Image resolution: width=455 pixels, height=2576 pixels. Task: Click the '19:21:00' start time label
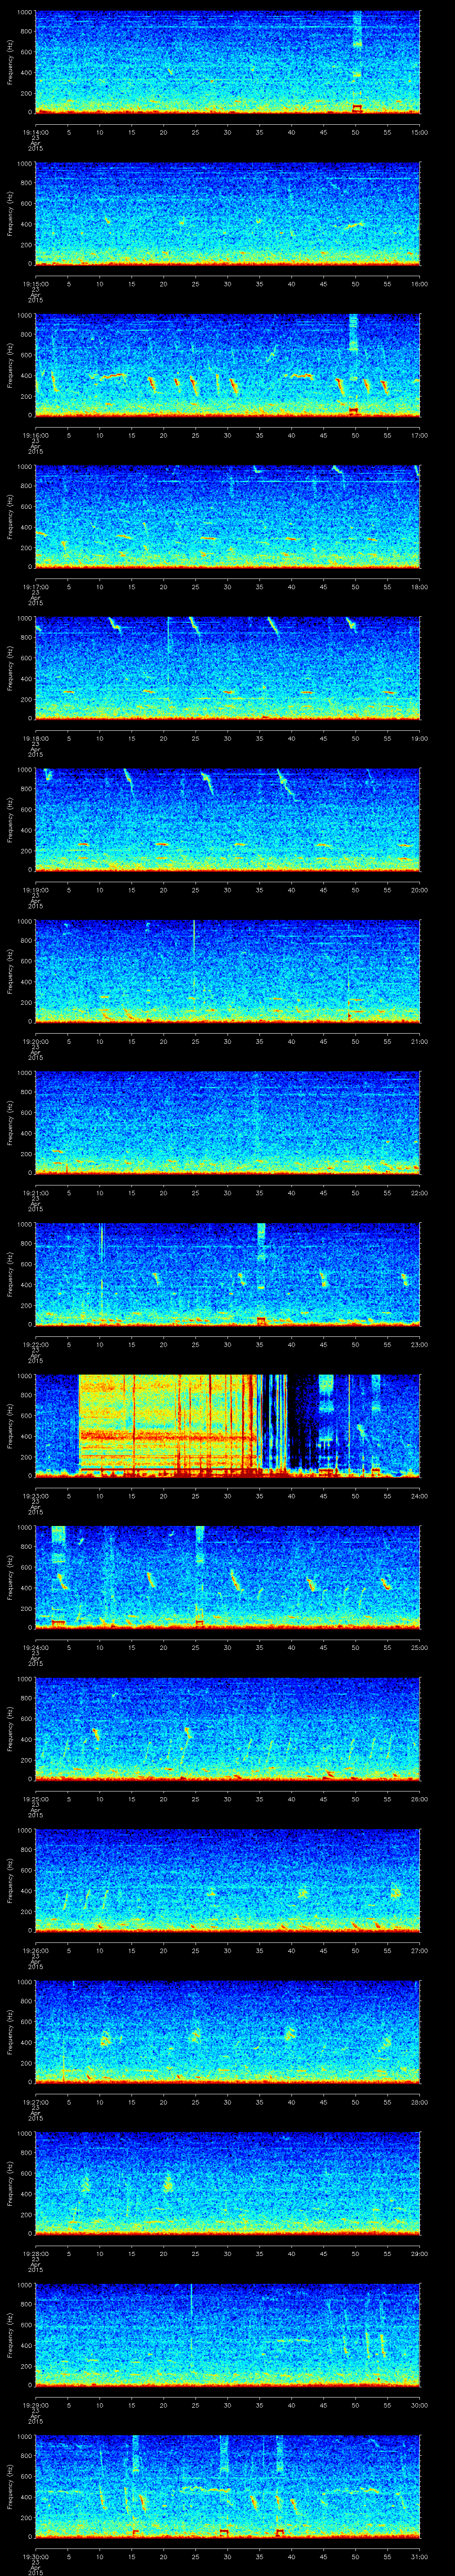[36, 1192]
